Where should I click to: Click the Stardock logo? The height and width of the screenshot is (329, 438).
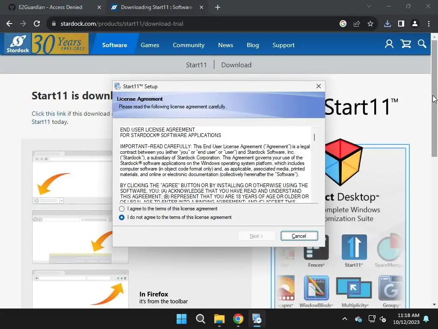(18, 44)
